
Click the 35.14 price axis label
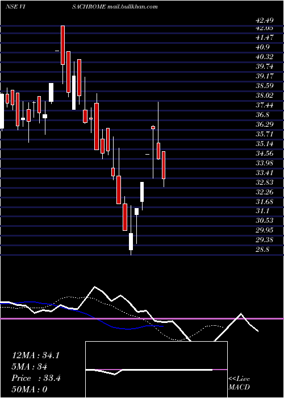tap(265, 144)
